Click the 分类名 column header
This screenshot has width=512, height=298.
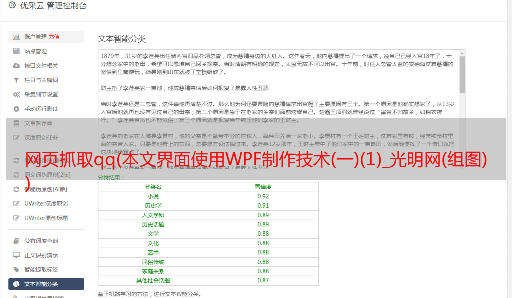[153, 187]
